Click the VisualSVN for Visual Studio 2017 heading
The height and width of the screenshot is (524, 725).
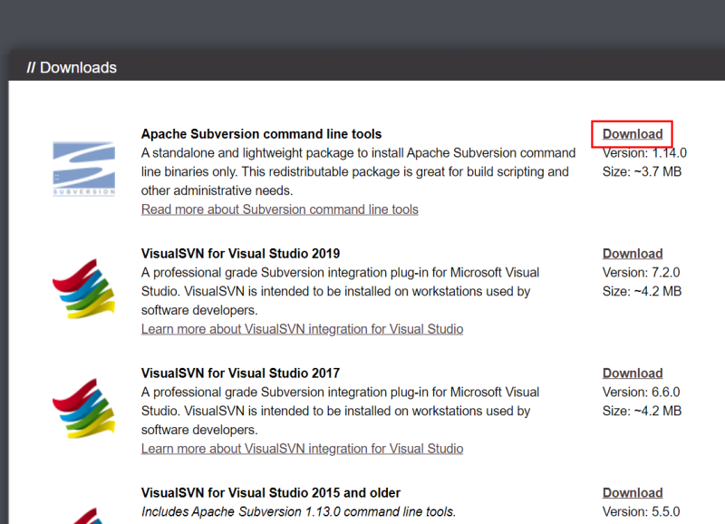pos(240,374)
